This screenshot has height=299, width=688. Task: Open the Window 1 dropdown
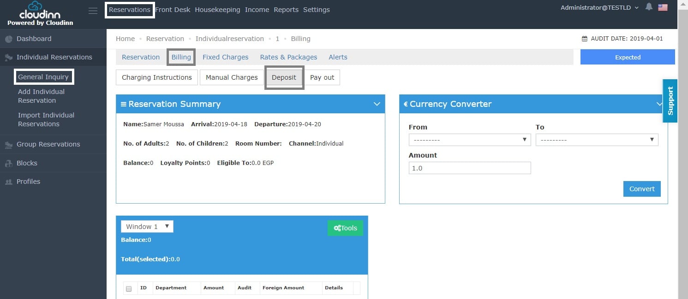147,227
